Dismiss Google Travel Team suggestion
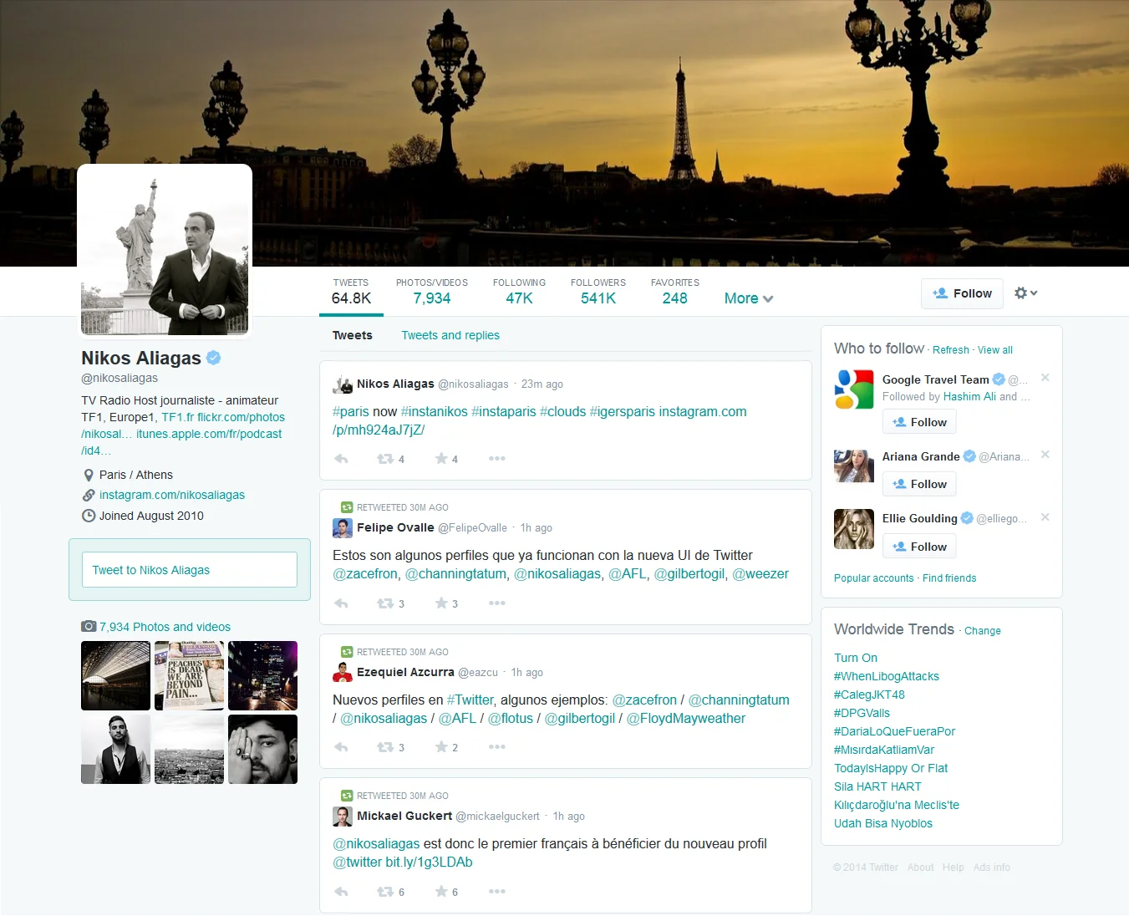Viewport: 1129px width, 916px height. tap(1045, 378)
